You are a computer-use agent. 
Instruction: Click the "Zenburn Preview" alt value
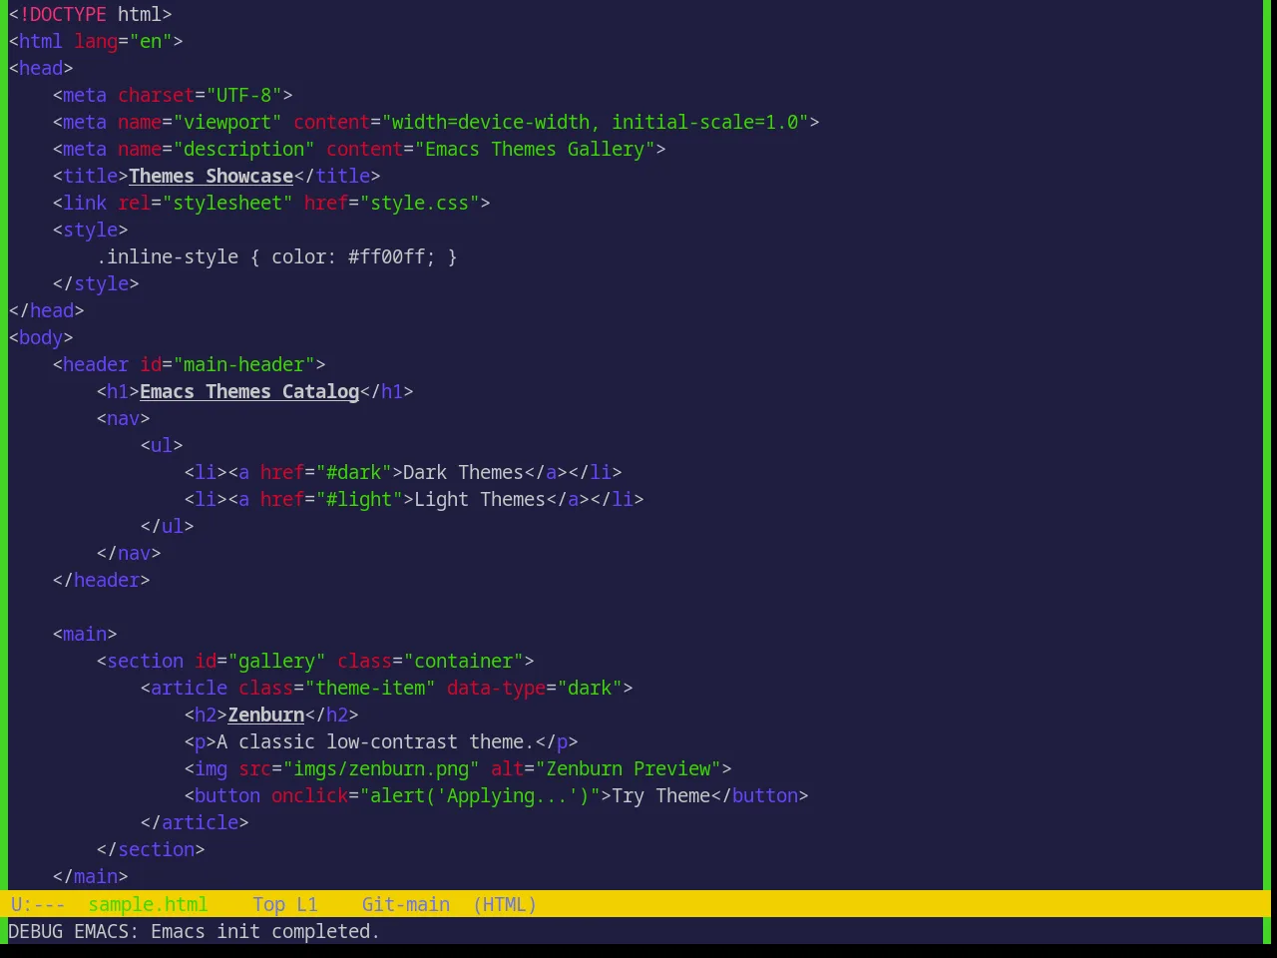pos(628,768)
